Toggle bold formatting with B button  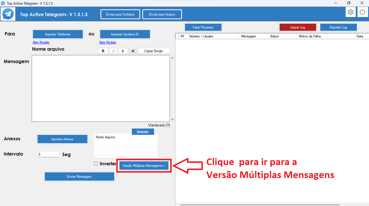103,51
